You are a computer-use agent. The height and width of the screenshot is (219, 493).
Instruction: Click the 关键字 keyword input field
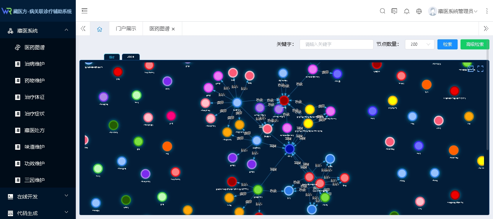click(x=336, y=44)
